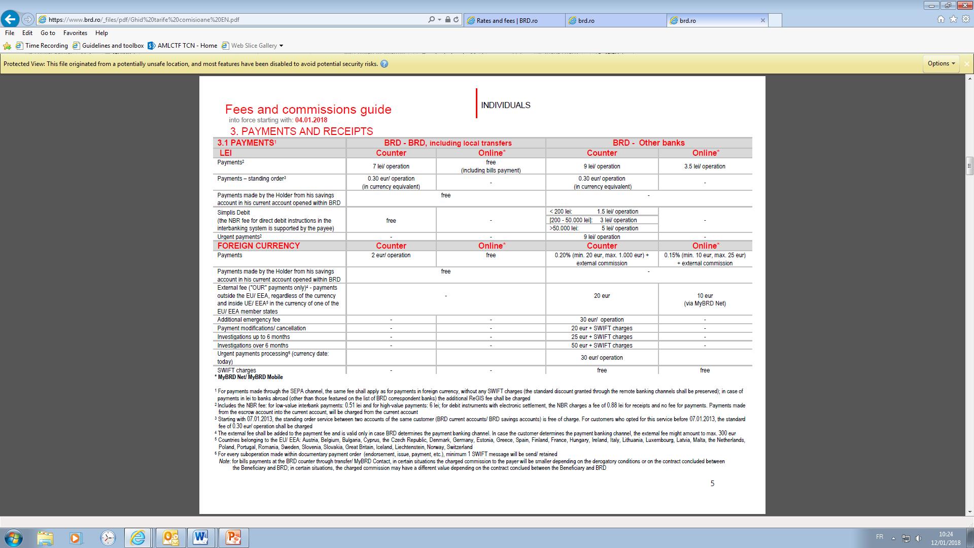Open the Home page icon

pos(941,19)
